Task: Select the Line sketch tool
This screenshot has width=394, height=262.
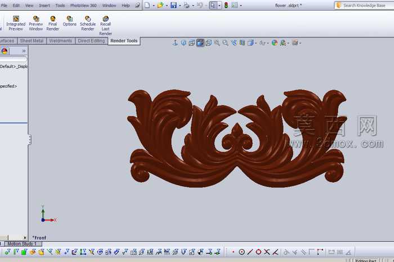Action: click(250, 252)
